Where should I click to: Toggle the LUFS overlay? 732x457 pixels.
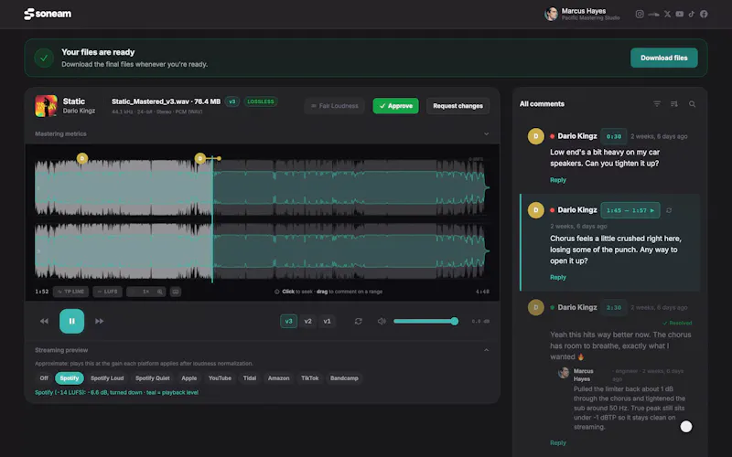click(107, 292)
